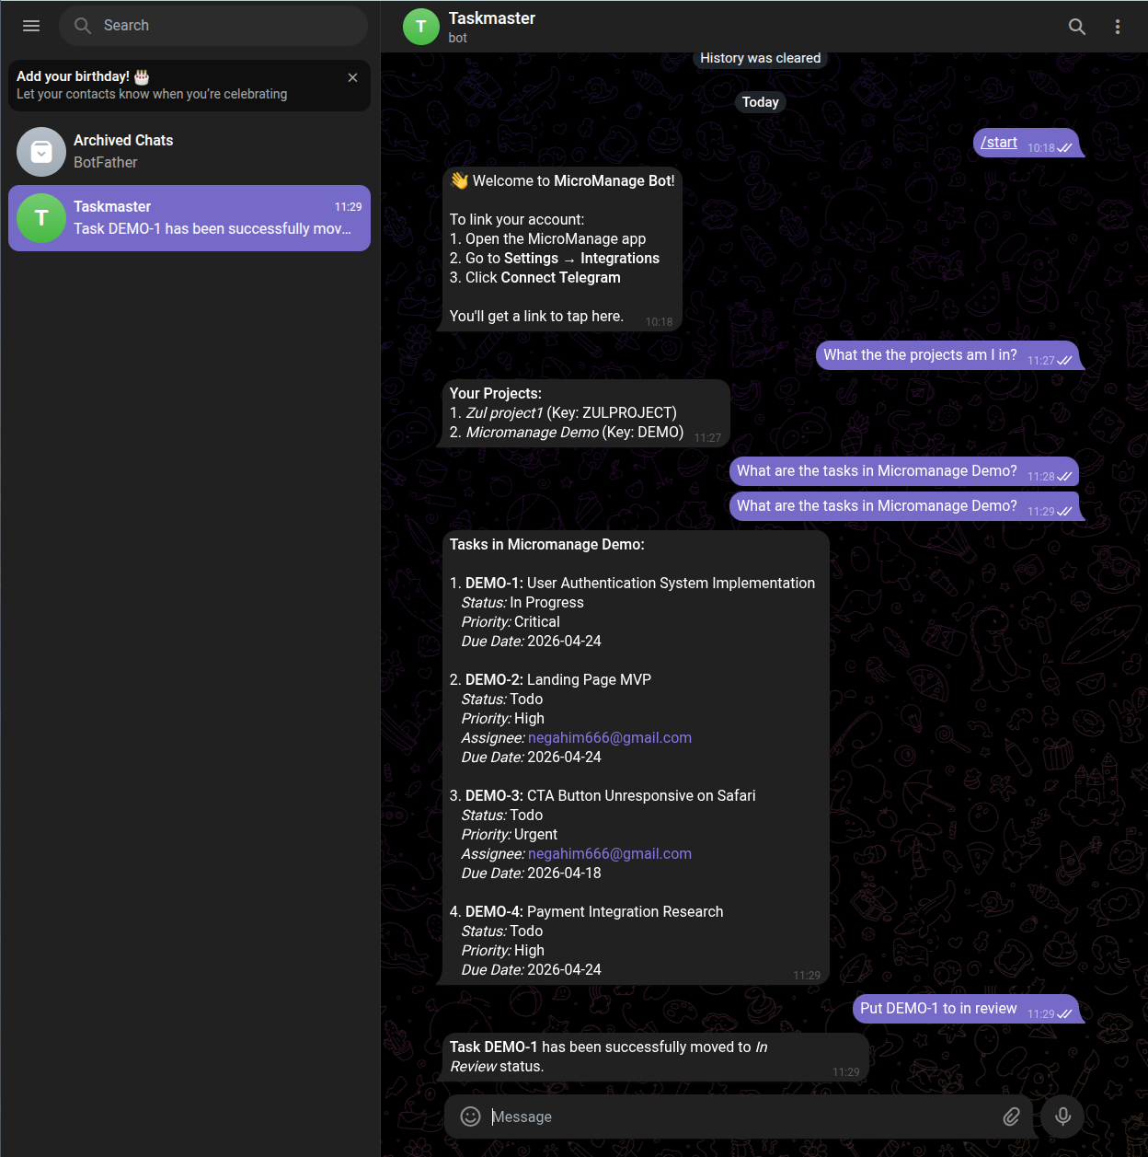Click "DEMO-3: CTA Button Unresponsive on Safari" text
Viewport: 1148px width, 1157px height.
tap(611, 796)
